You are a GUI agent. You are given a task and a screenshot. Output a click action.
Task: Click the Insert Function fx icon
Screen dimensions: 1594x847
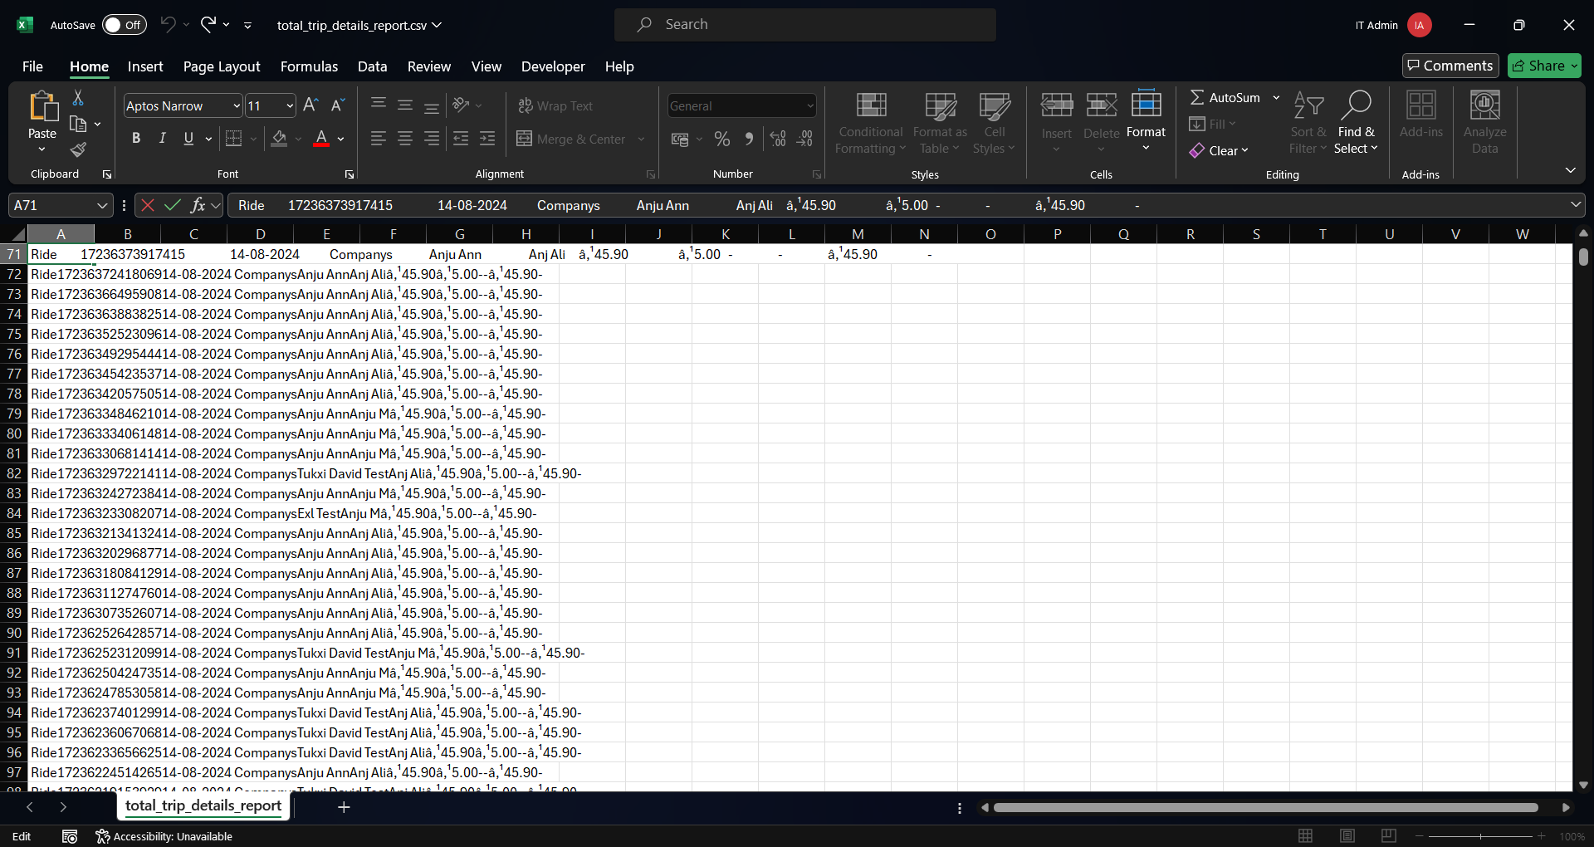pos(198,205)
